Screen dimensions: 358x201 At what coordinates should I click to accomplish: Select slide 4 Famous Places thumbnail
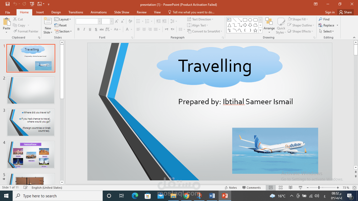(x=31, y=155)
